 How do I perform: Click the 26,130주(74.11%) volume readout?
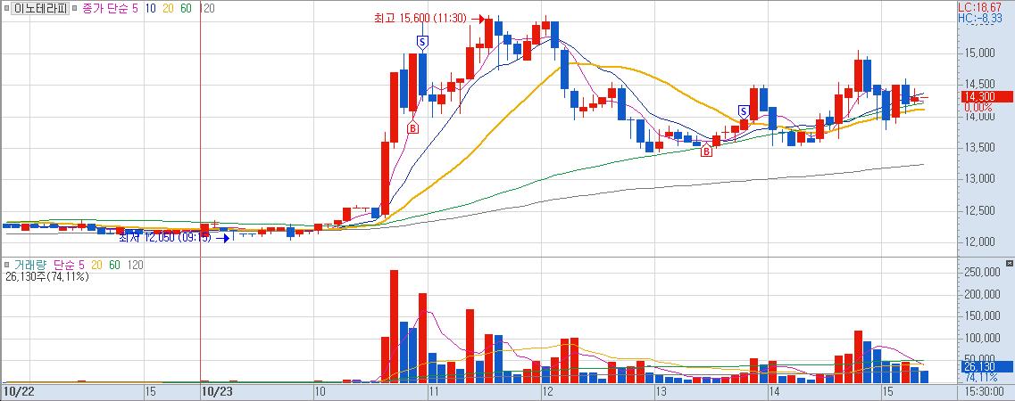[46, 277]
